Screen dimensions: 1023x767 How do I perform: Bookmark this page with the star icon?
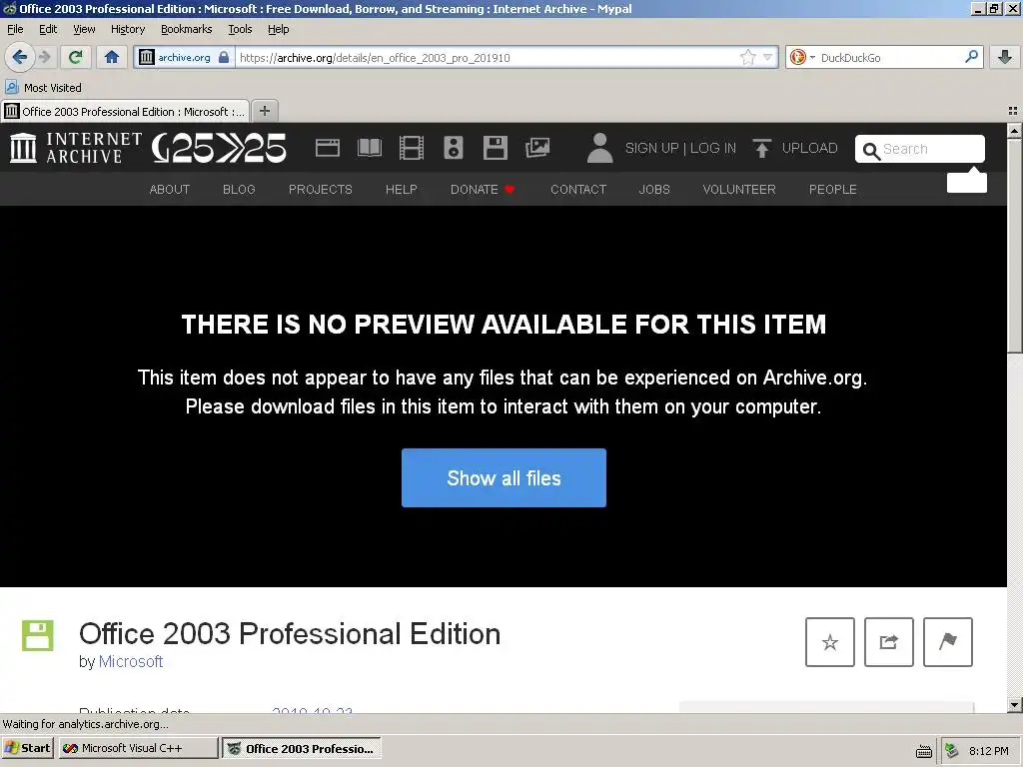747,57
